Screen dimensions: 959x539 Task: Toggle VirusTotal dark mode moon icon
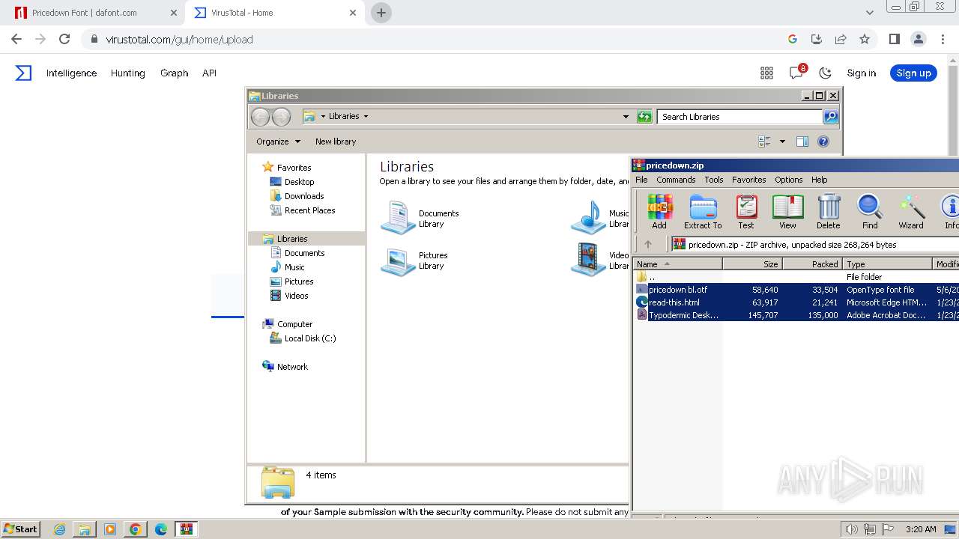coord(825,73)
